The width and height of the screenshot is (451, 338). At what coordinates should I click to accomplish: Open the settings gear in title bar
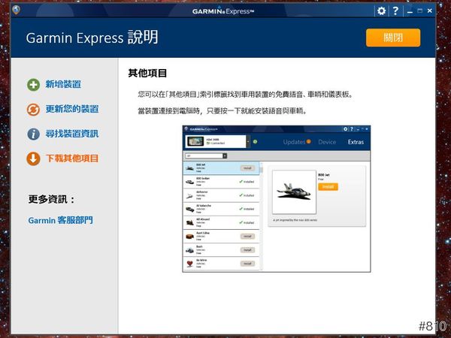coord(381,11)
